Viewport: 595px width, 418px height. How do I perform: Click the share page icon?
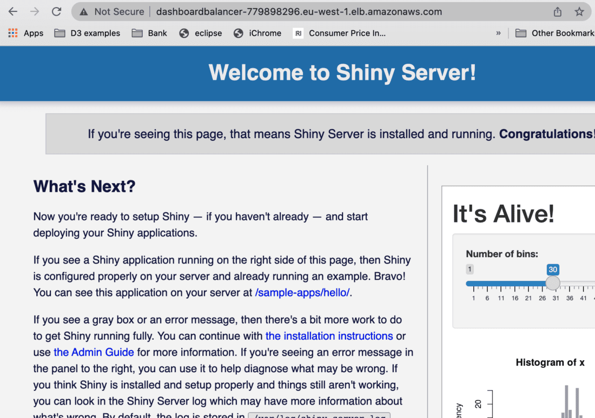(557, 11)
